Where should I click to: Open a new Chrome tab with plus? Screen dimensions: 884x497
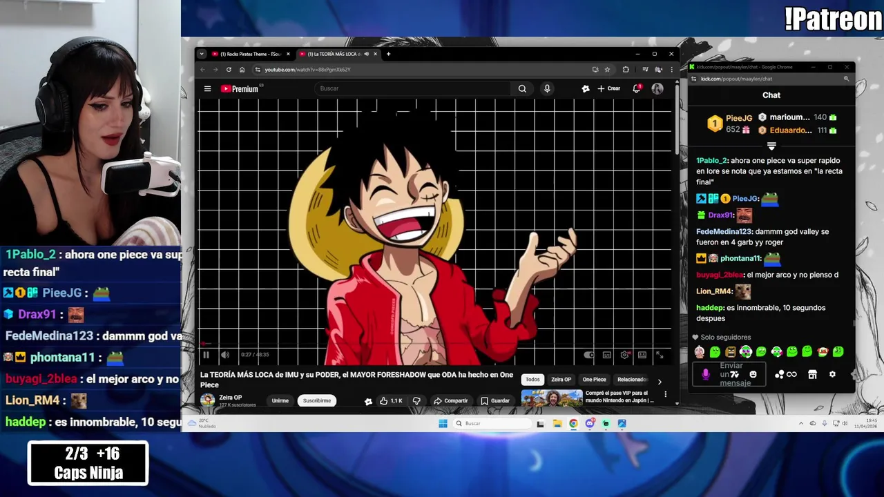click(388, 54)
